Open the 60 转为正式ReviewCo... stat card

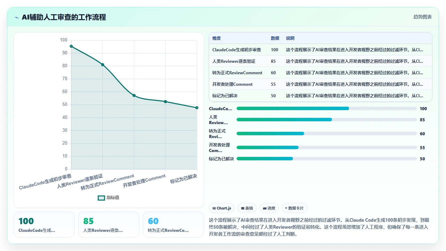coord(173,225)
